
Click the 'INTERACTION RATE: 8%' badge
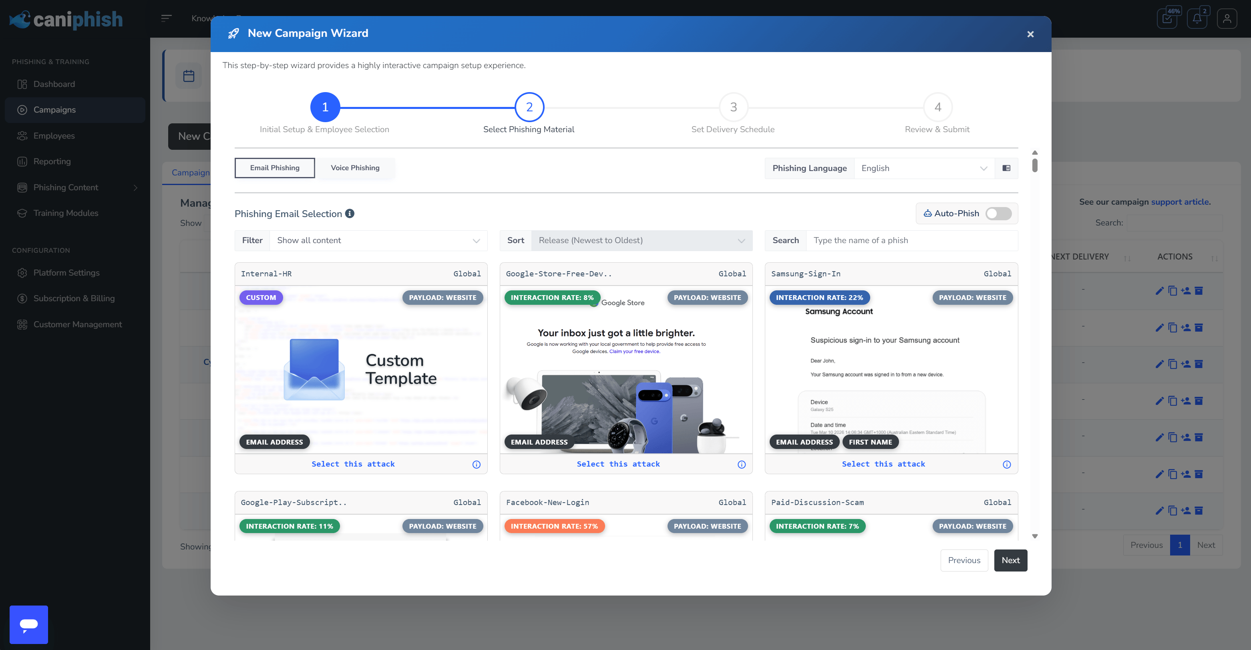(552, 297)
